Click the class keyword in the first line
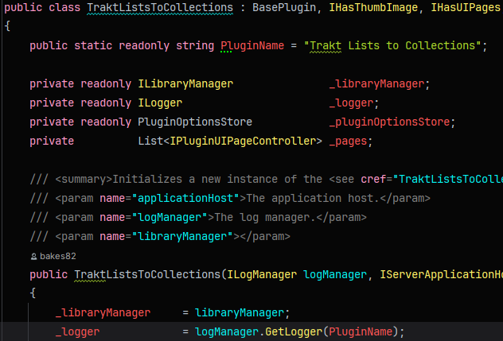The width and height of the screenshot is (503, 341). click(64, 7)
